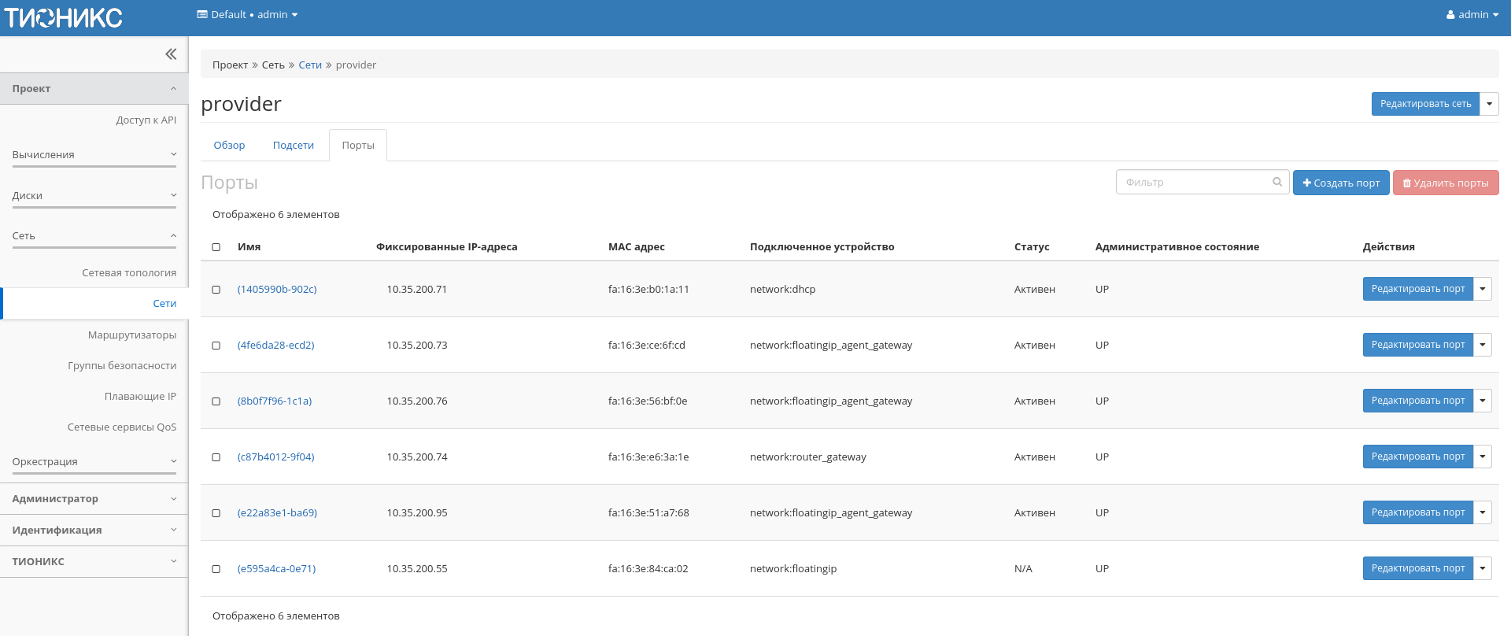This screenshot has height=636, width=1511.
Task: Expand the Вычисления sidebar section
Action: point(94,155)
